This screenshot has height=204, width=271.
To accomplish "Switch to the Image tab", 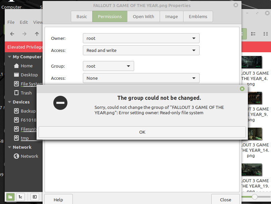I will [x=171, y=16].
